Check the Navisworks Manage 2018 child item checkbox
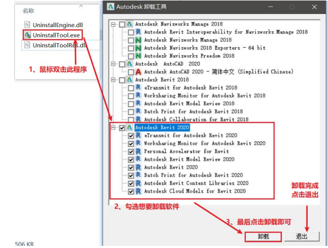Viewport: 328px width, 248px height. (131, 41)
